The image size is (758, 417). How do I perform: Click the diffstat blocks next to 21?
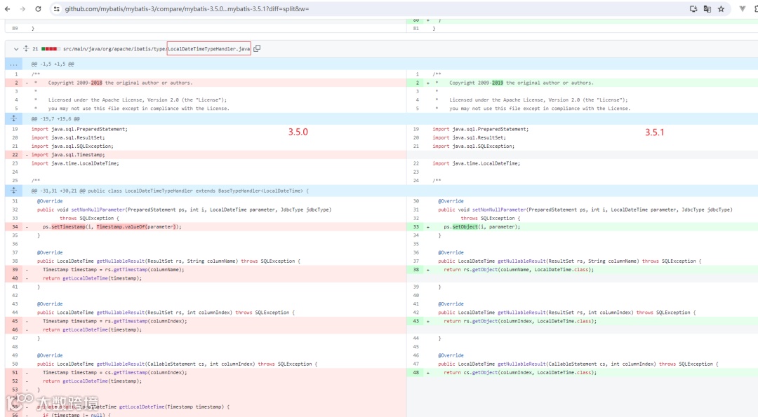pos(51,49)
